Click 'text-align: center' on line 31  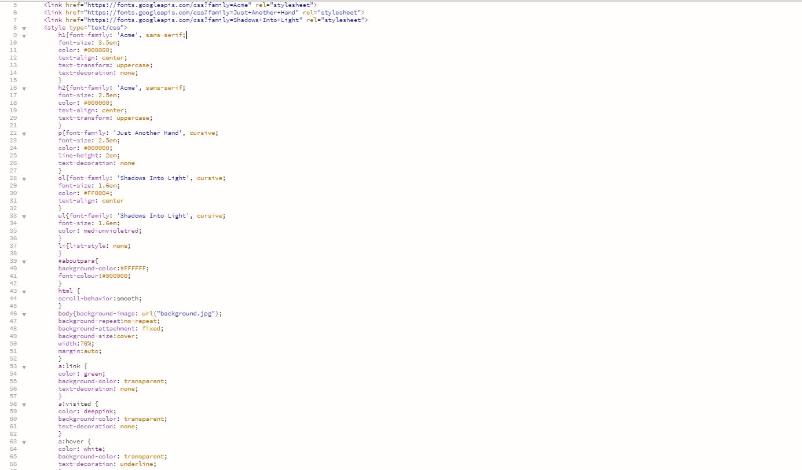point(91,201)
